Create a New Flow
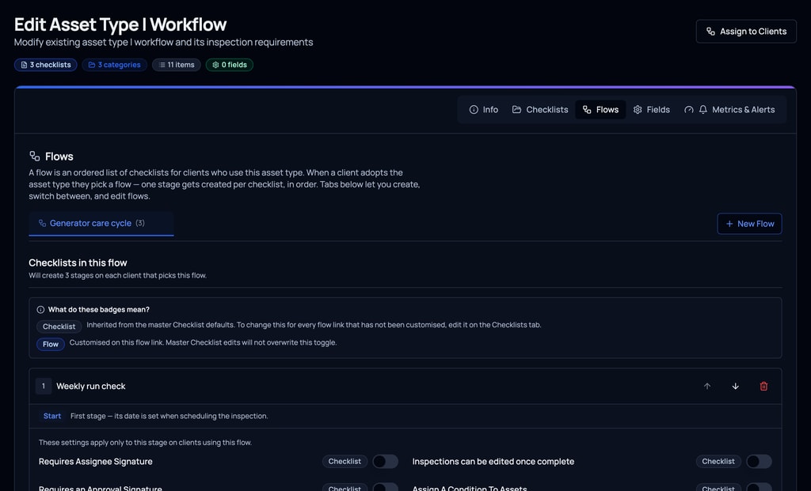 pyautogui.click(x=749, y=224)
